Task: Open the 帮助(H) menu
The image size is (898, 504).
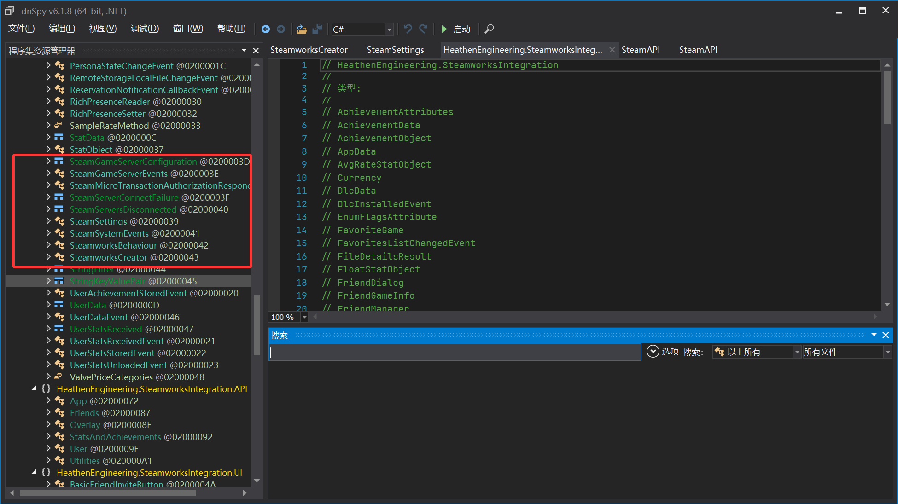Action: [x=232, y=29]
